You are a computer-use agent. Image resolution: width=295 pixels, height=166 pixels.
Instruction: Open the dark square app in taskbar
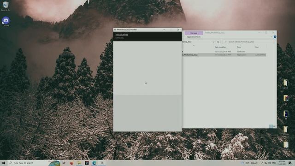click(87, 163)
